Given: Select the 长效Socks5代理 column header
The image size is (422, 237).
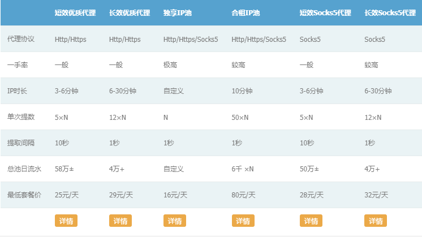Looking at the screenshot, I should (x=390, y=12).
